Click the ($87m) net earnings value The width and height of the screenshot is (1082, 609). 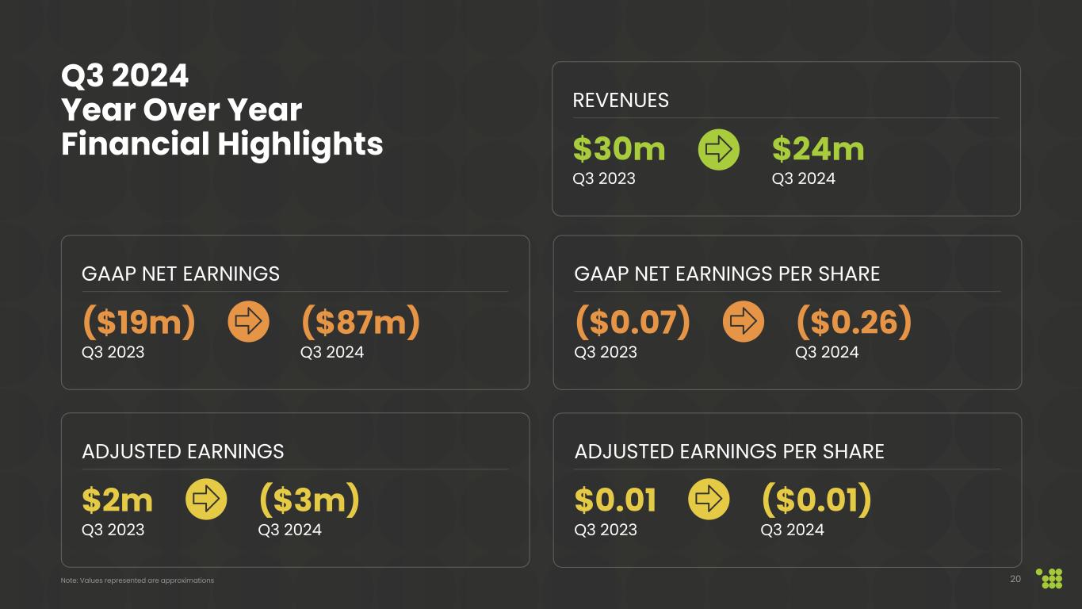tap(360, 322)
